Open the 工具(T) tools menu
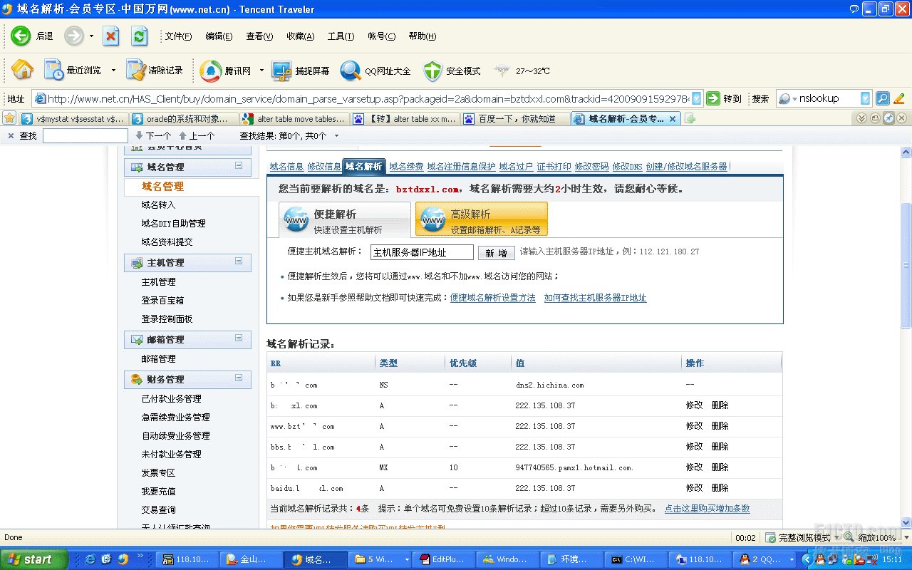The height and width of the screenshot is (570, 912). (341, 36)
